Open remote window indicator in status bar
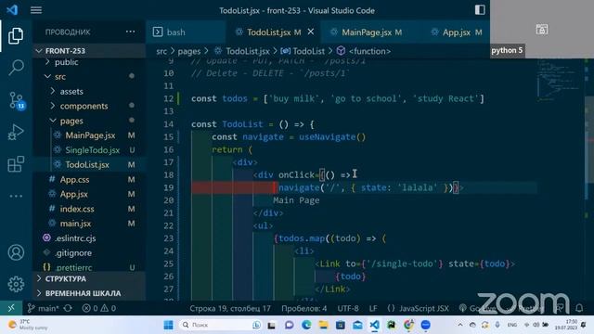The width and height of the screenshot is (594, 334). coord(11,308)
